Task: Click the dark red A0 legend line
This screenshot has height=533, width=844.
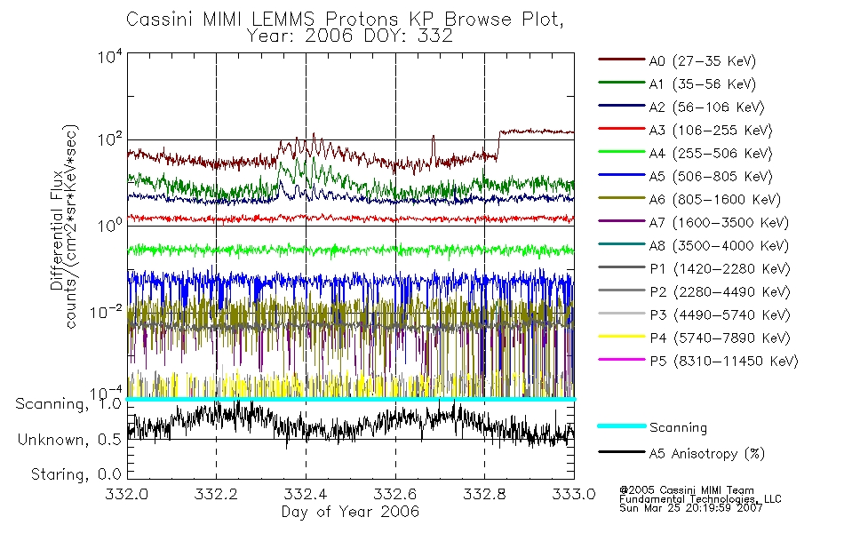Action: pos(622,60)
